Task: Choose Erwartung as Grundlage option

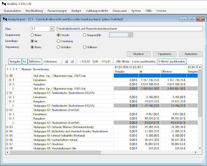Action: (59, 41)
